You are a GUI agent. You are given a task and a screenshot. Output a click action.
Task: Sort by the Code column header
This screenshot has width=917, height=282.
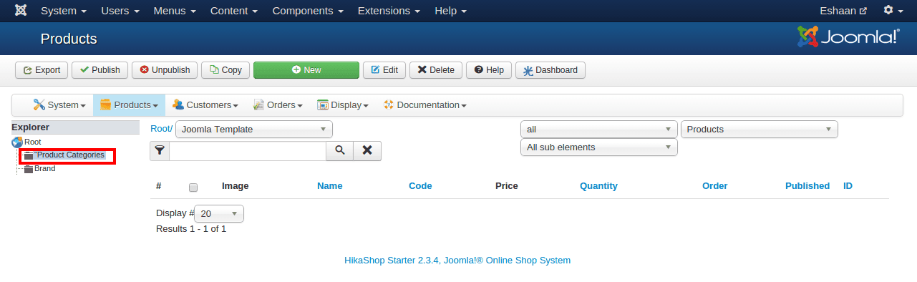(420, 186)
